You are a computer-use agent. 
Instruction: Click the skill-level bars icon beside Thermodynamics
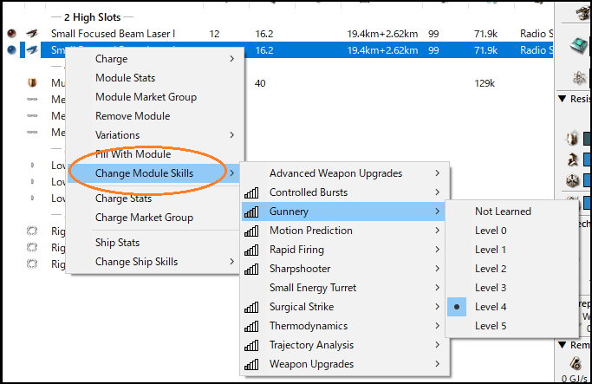[252, 326]
